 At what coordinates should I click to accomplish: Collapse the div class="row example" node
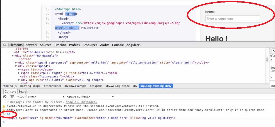tap(13, 56)
